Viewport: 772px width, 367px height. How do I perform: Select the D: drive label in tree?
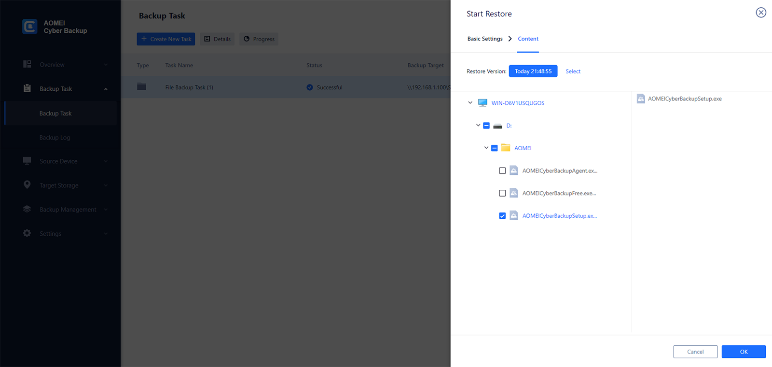[x=509, y=126]
